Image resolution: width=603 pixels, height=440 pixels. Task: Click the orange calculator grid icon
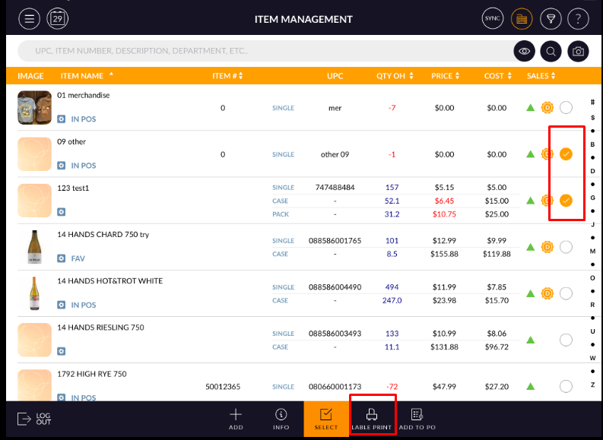521,19
